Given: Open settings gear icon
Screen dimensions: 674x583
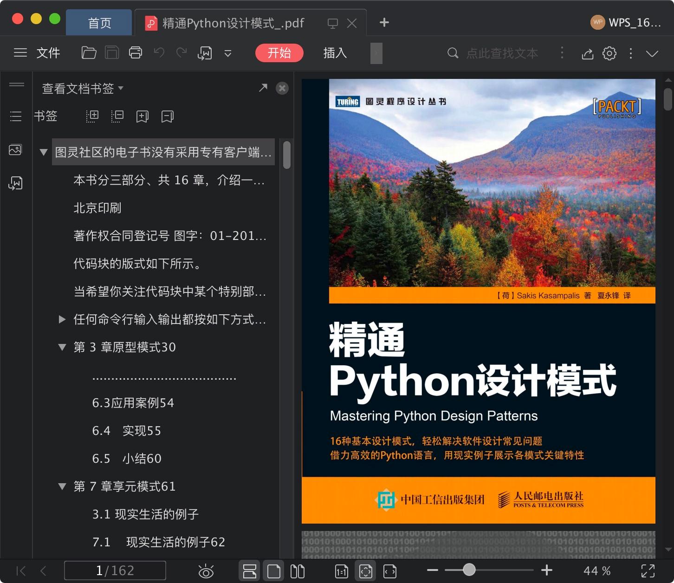Looking at the screenshot, I should (x=609, y=53).
